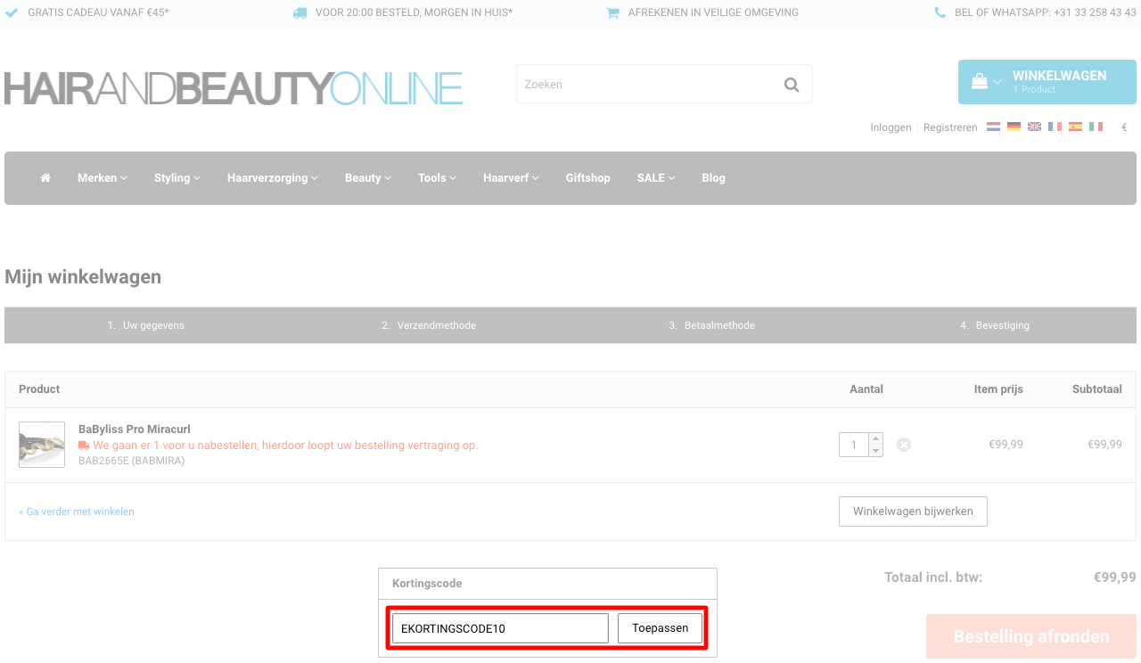Click the Winkelwagen bijwerken button
Image resolution: width=1141 pixels, height=663 pixels.
coord(913,512)
